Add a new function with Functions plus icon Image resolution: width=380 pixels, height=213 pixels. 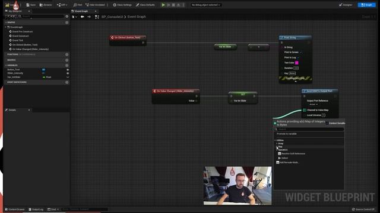pos(67,54)
